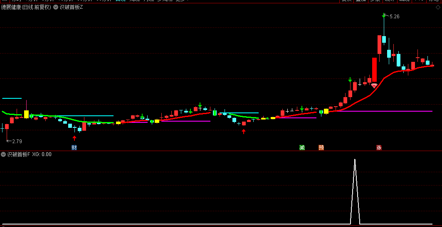Click the green 减 event marker
The height and width of the screenshot is (227, 442).
[x=302, y=148]
